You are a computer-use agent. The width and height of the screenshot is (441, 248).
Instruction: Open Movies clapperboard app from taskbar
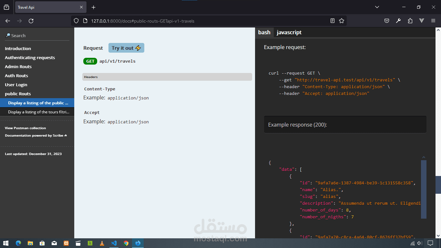[78, 243]
